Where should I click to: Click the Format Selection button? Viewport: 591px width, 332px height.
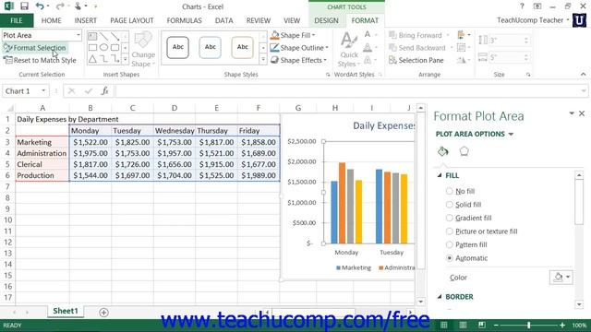(35, 48)
